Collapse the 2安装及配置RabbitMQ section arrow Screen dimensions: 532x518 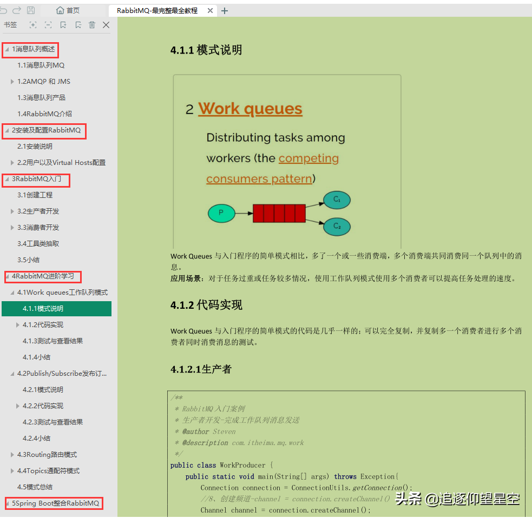tap(7, 130)
